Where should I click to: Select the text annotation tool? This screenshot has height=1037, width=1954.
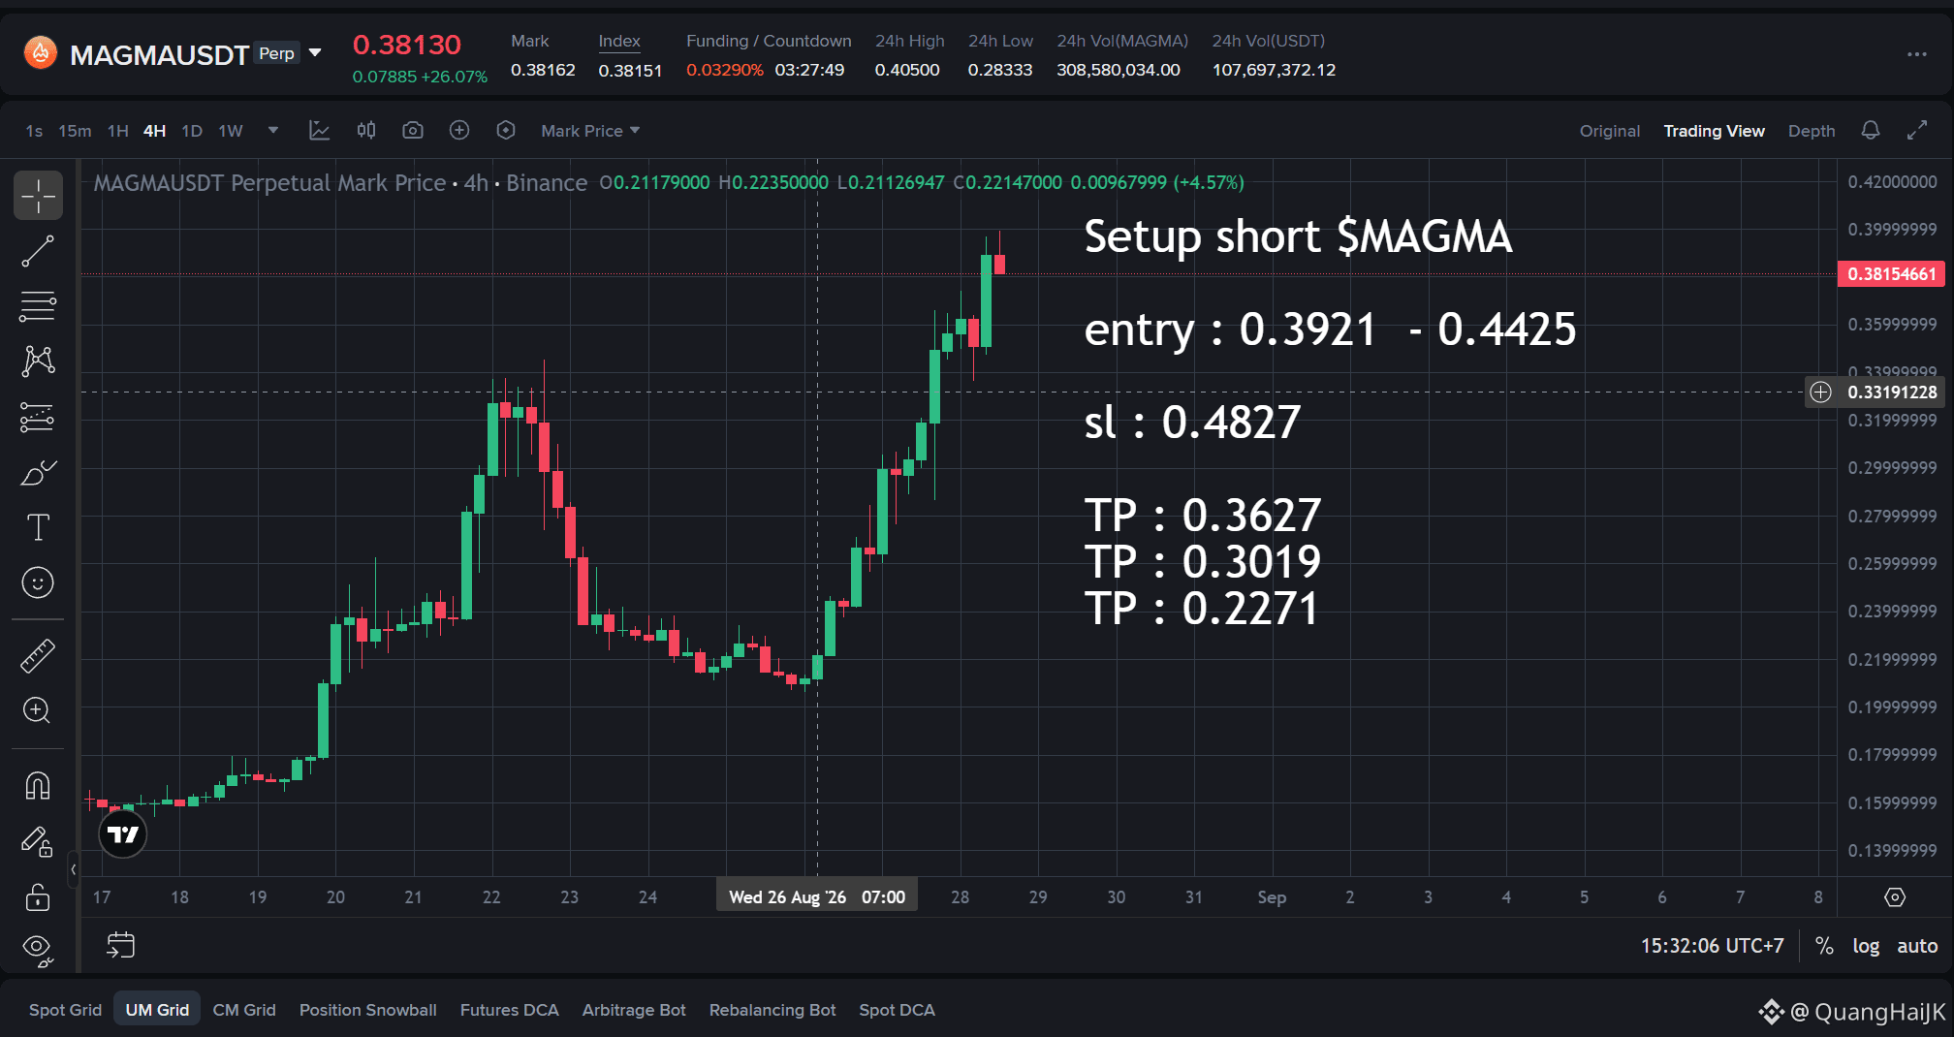[38, 527]
